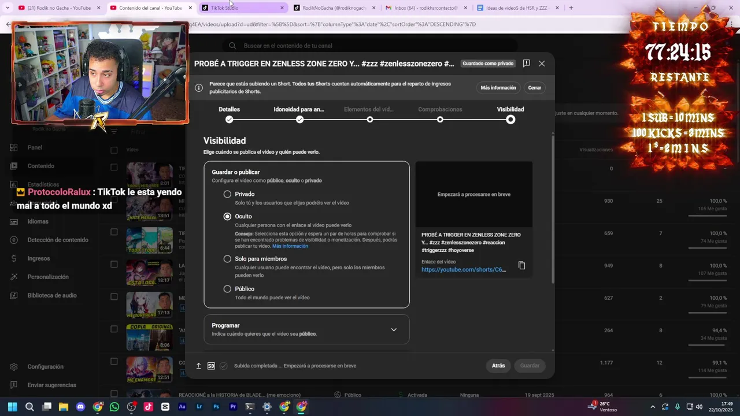740x416 pixels.
Task: Launch Adobe Audition from the taskbar
Action: click(x=182, y=407)
